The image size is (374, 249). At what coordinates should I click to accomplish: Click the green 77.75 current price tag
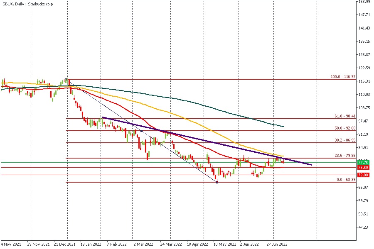pos(363,162)
